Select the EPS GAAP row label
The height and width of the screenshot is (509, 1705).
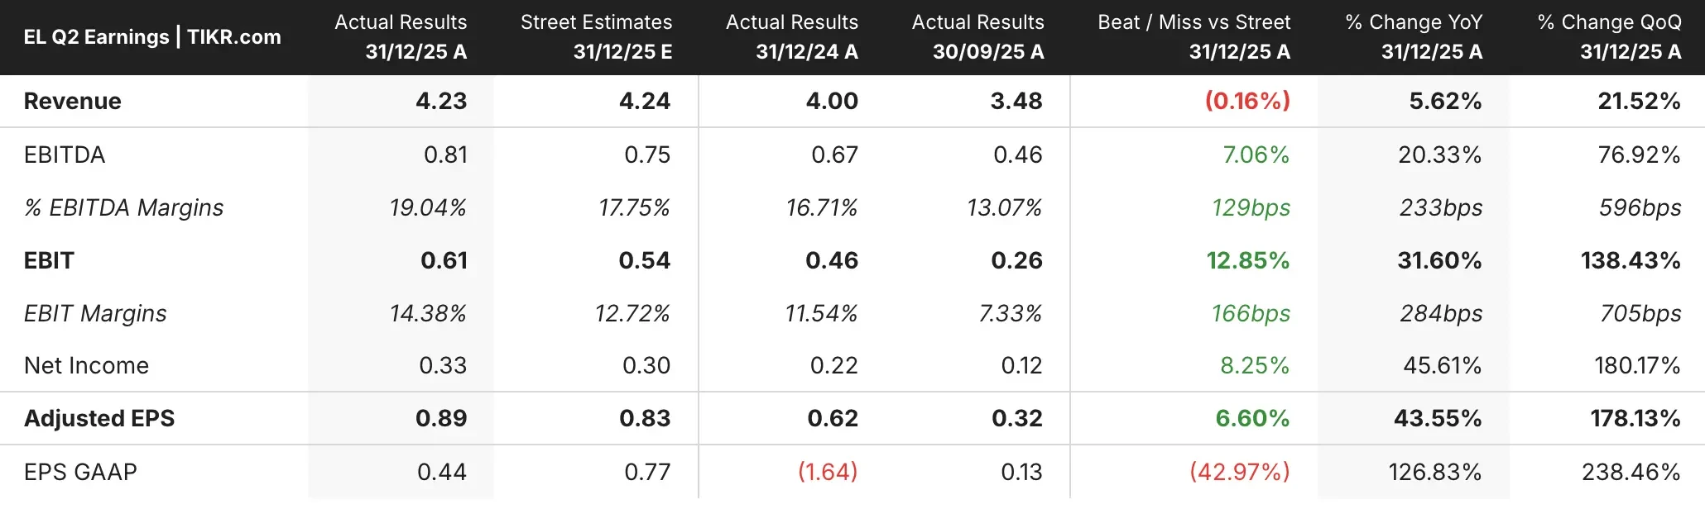pos(81,472)
